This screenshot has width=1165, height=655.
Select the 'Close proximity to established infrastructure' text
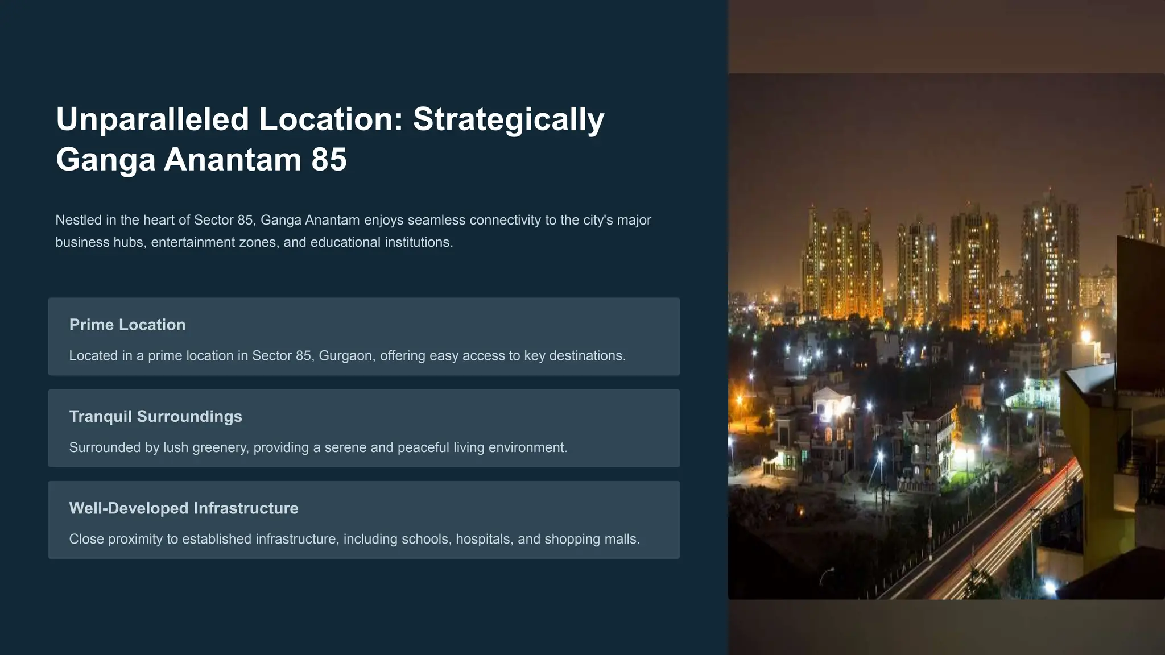click(x=354, y=539)
